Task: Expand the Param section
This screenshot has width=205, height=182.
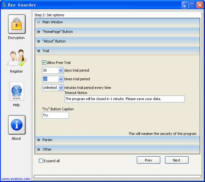Action: click(117, 140)
